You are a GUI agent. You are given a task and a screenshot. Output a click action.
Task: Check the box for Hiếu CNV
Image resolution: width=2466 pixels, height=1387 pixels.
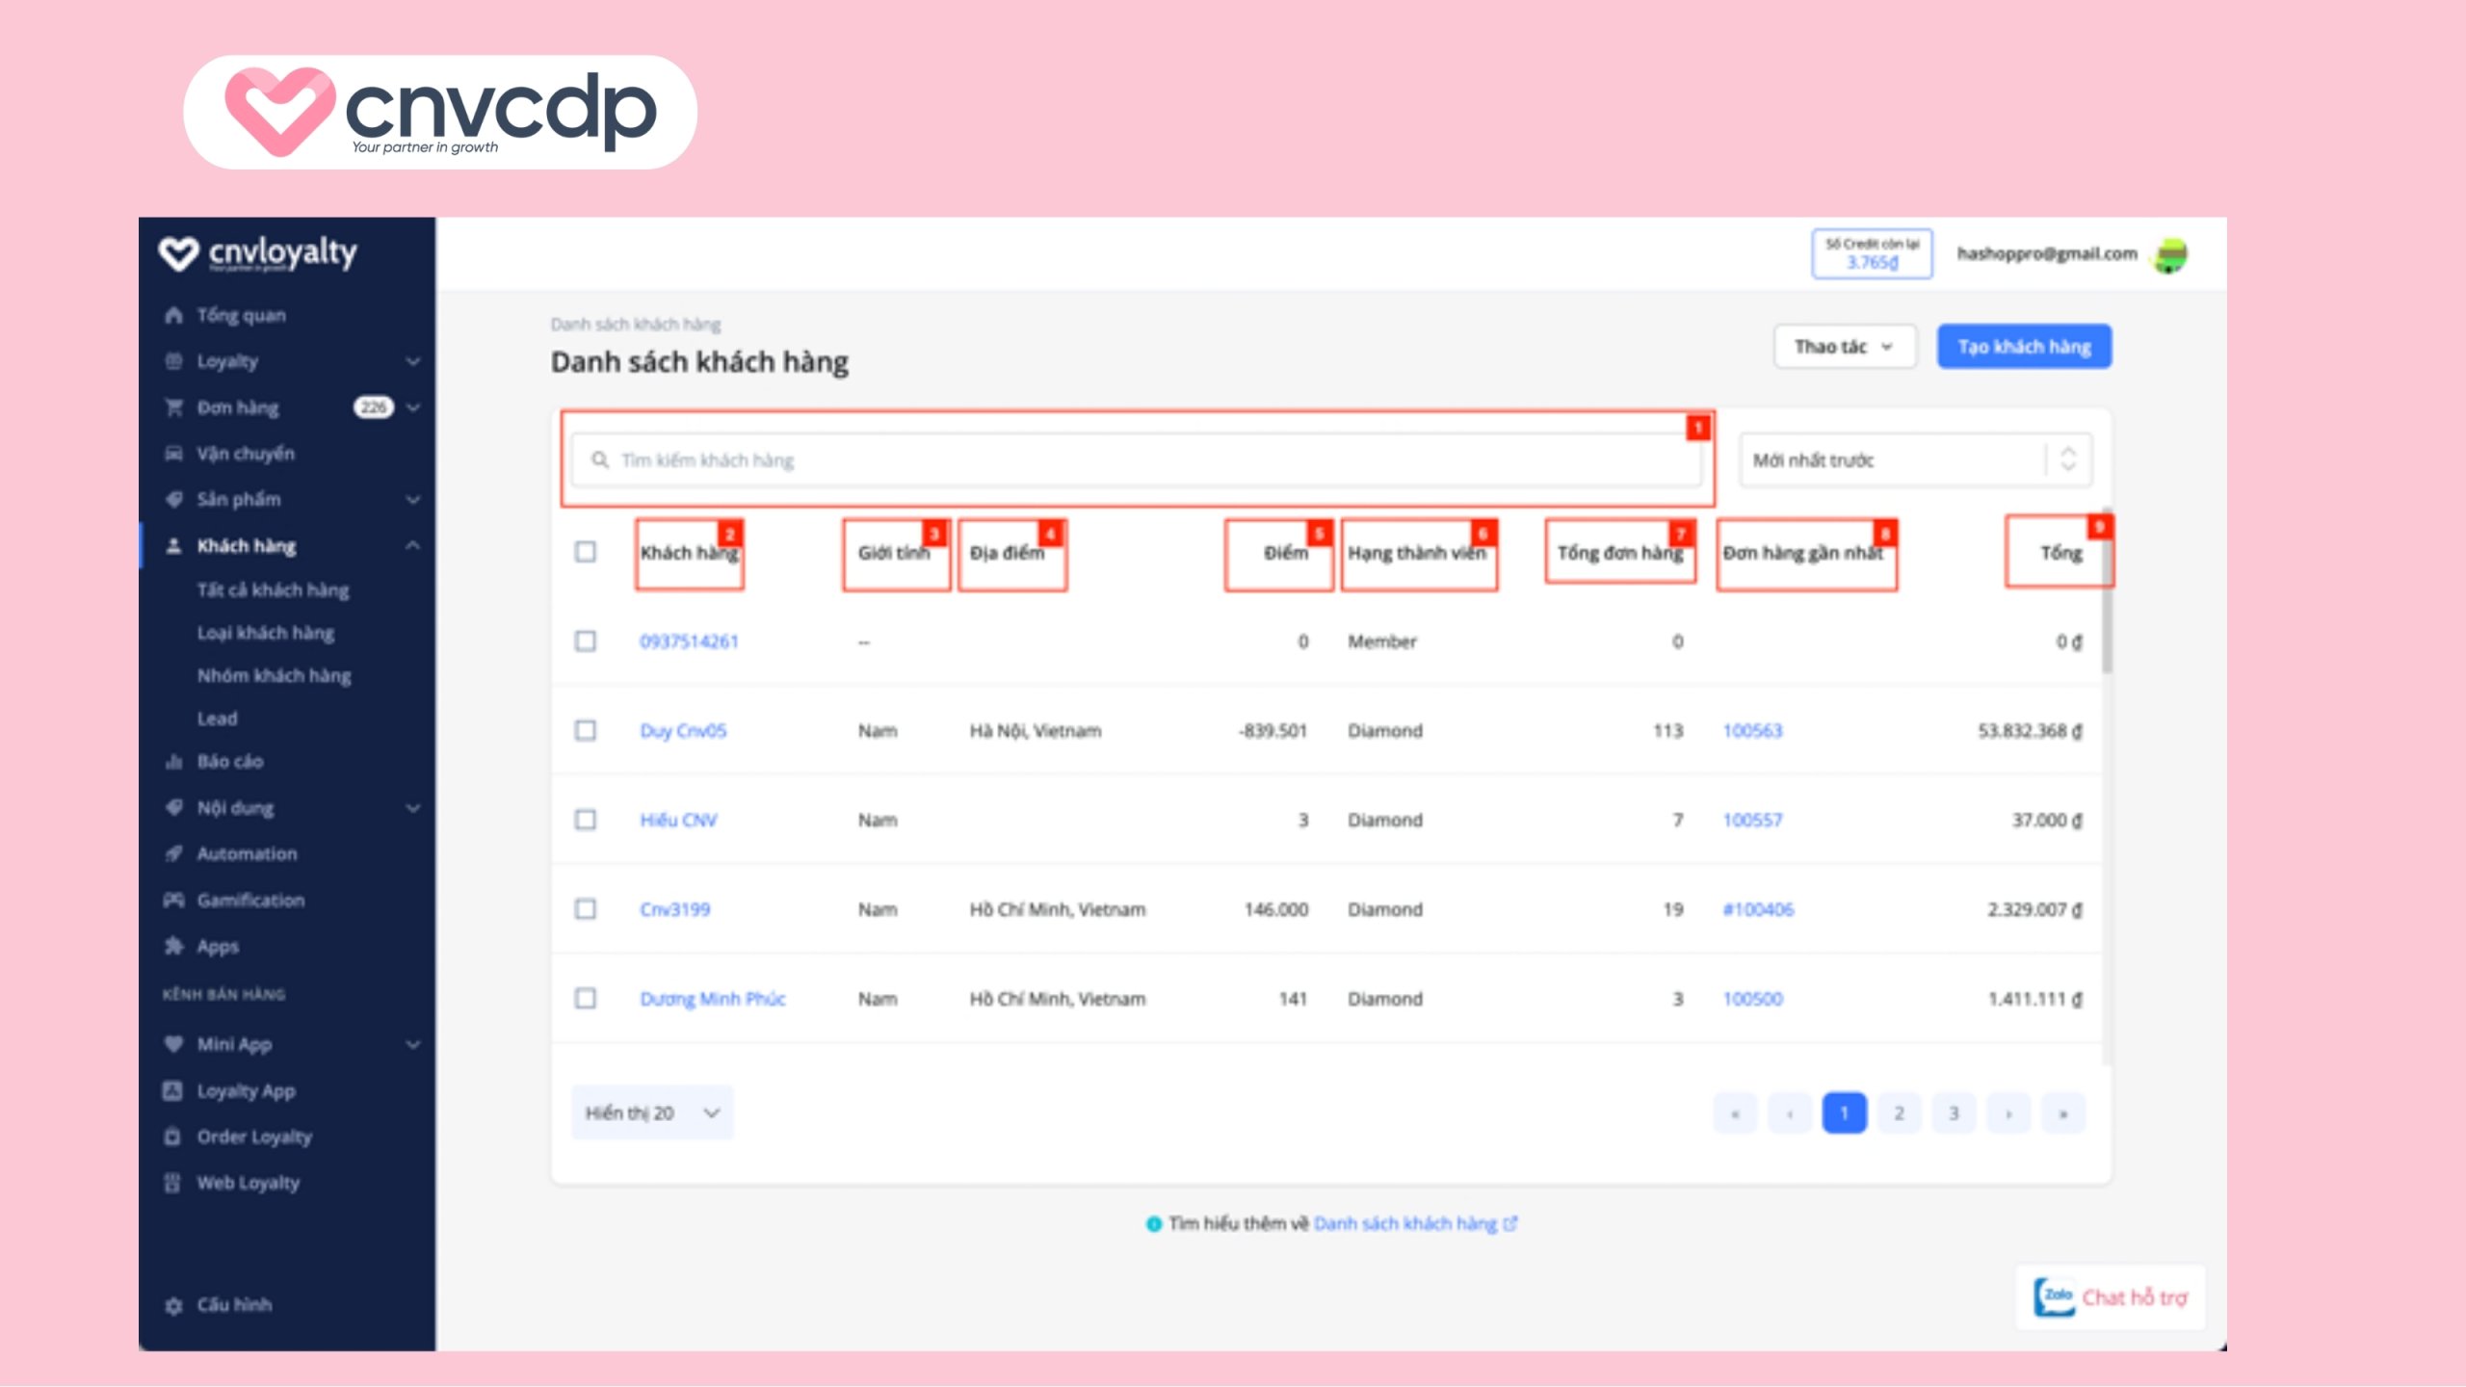[x=585, y=820]
